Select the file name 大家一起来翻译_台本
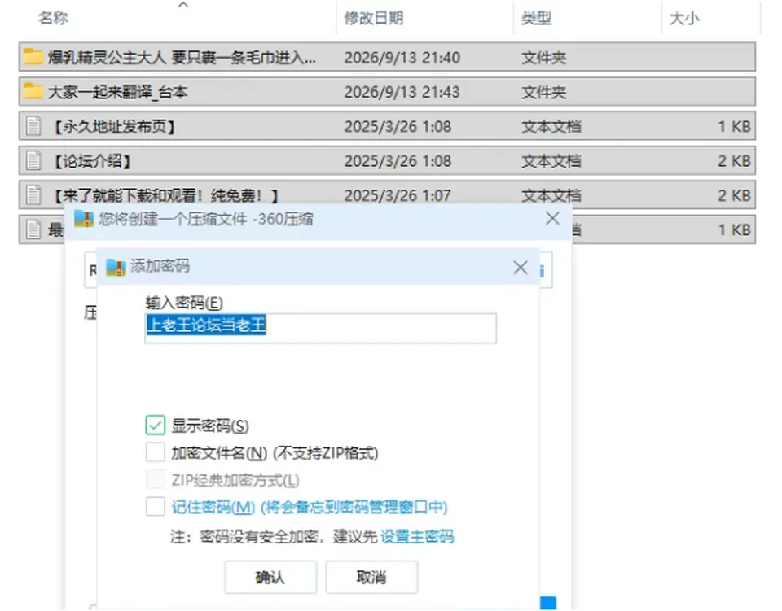782x611 pixels. tap(117, 92)
